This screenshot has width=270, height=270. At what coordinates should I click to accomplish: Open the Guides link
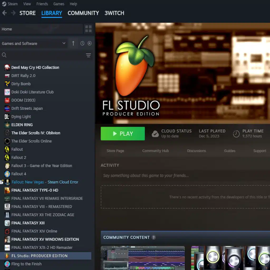coord(230,151)
